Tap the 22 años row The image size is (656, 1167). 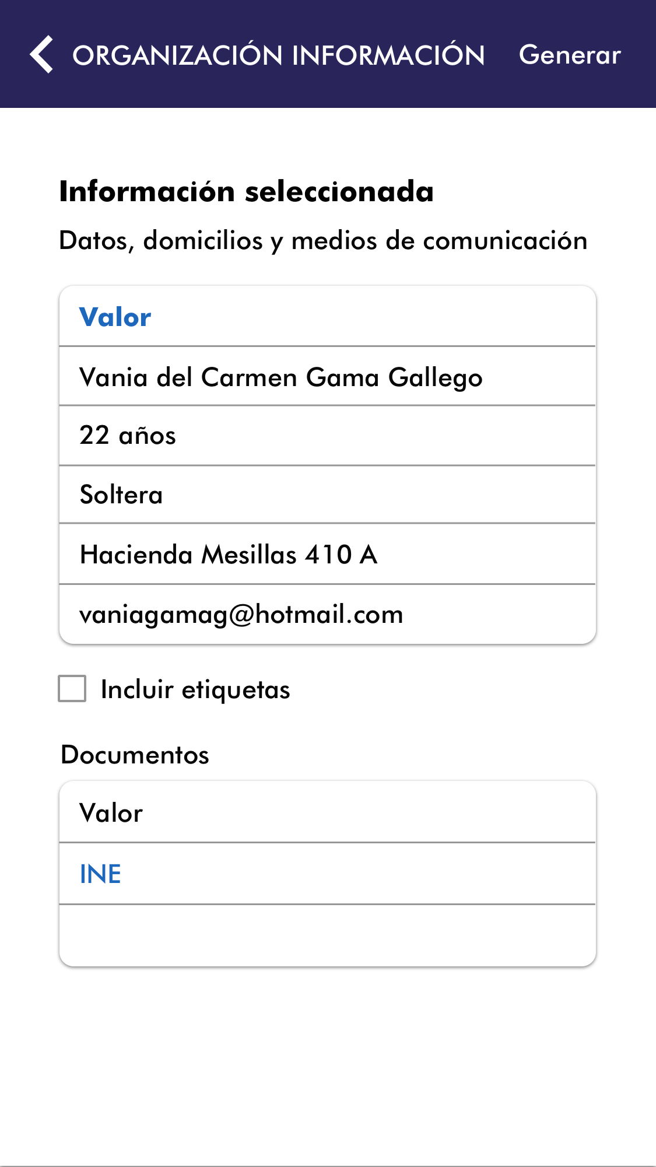[327, 436]
